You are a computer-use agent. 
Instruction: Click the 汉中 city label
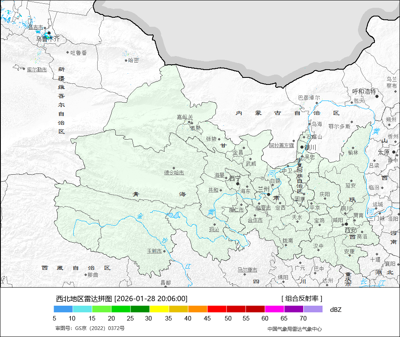click(x=318, y=246)
